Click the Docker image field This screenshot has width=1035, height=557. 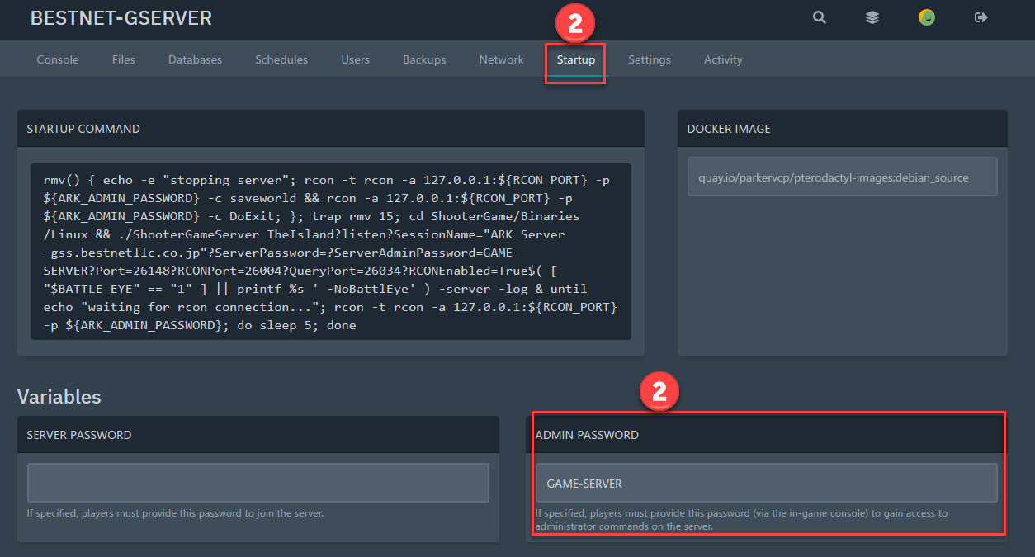[842, 177]
